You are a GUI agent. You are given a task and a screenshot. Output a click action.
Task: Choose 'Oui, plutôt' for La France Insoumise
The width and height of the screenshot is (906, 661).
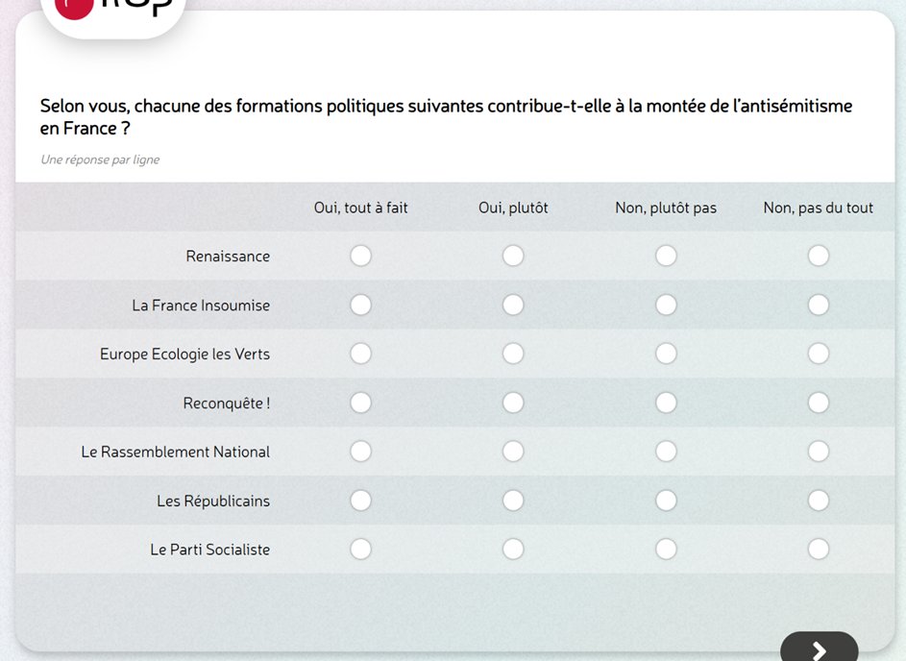coord(513,306)
